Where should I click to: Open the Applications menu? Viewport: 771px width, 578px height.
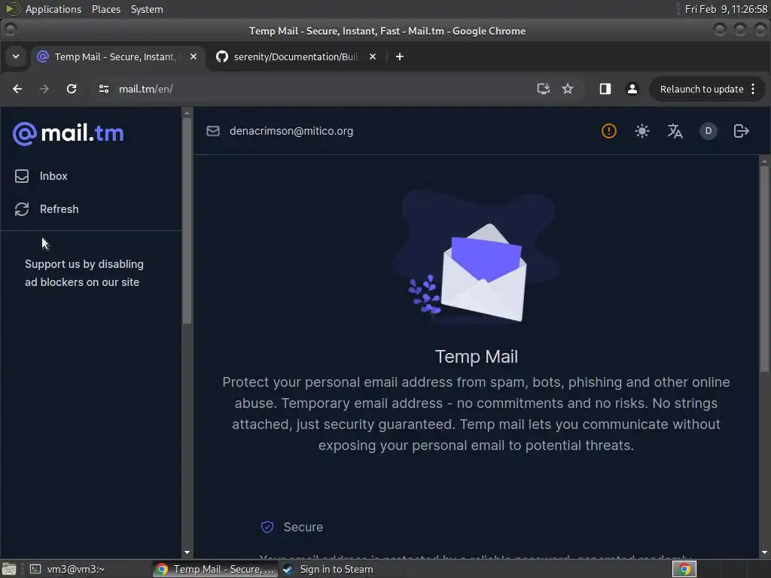tap(53, 9)
